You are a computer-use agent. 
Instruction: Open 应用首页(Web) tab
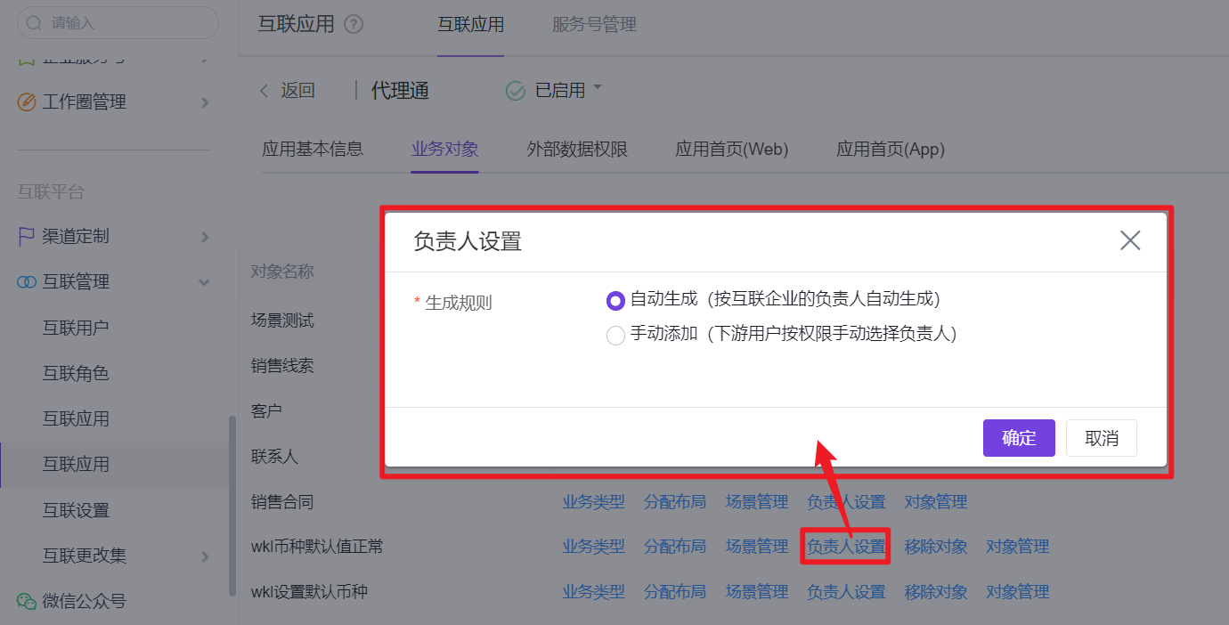(x=732, y=150)
